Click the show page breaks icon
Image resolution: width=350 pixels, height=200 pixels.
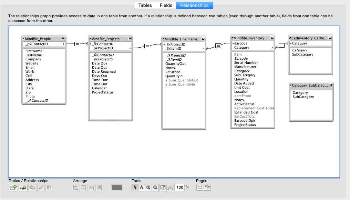click(200, 187)
